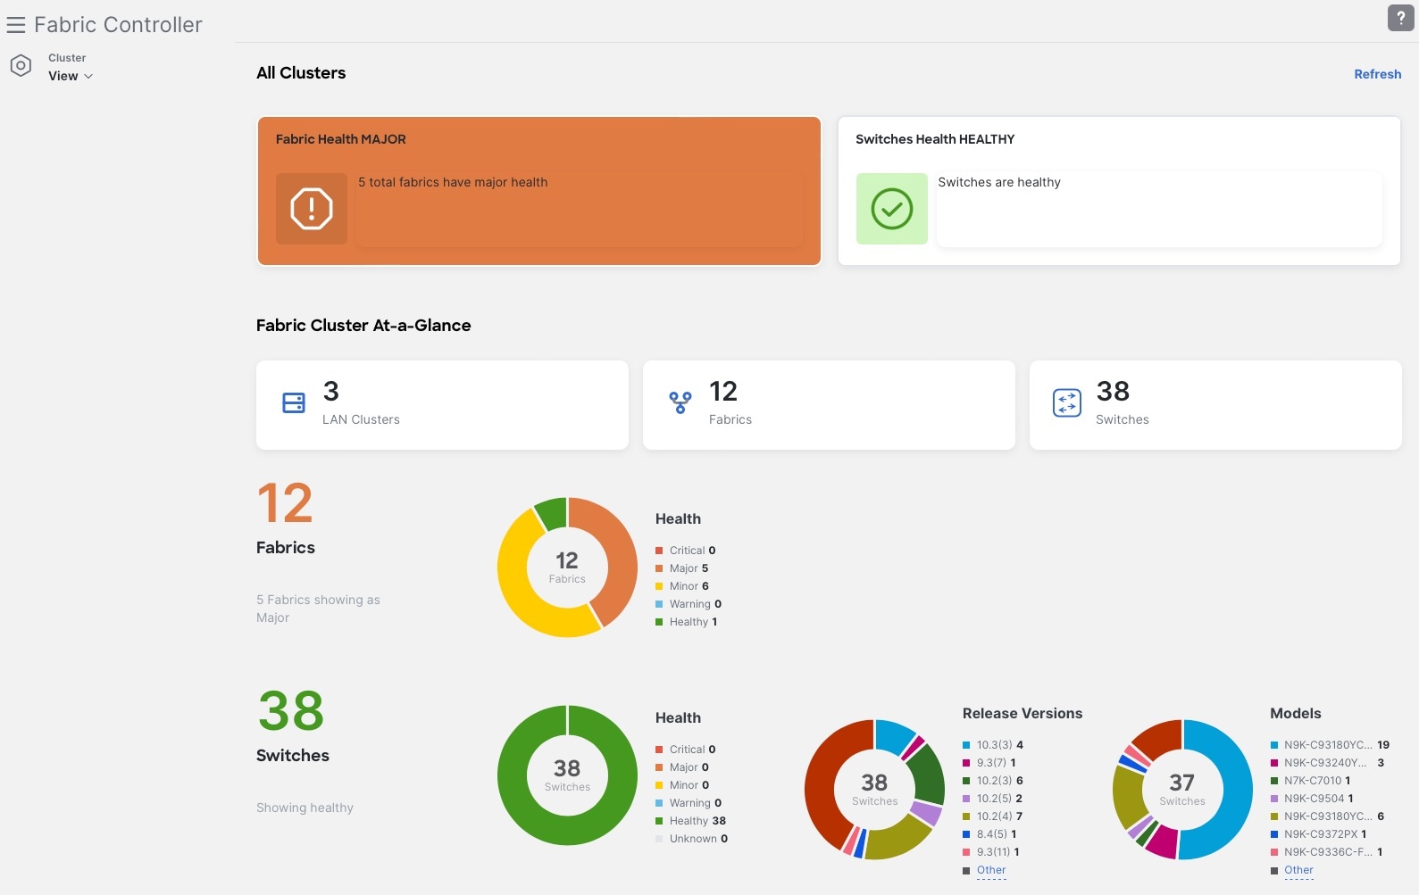The height and width of the screenshot is (895, 1419).
Task: Click the switches Healthy 38 legend swatch
Action: (659, 821)
